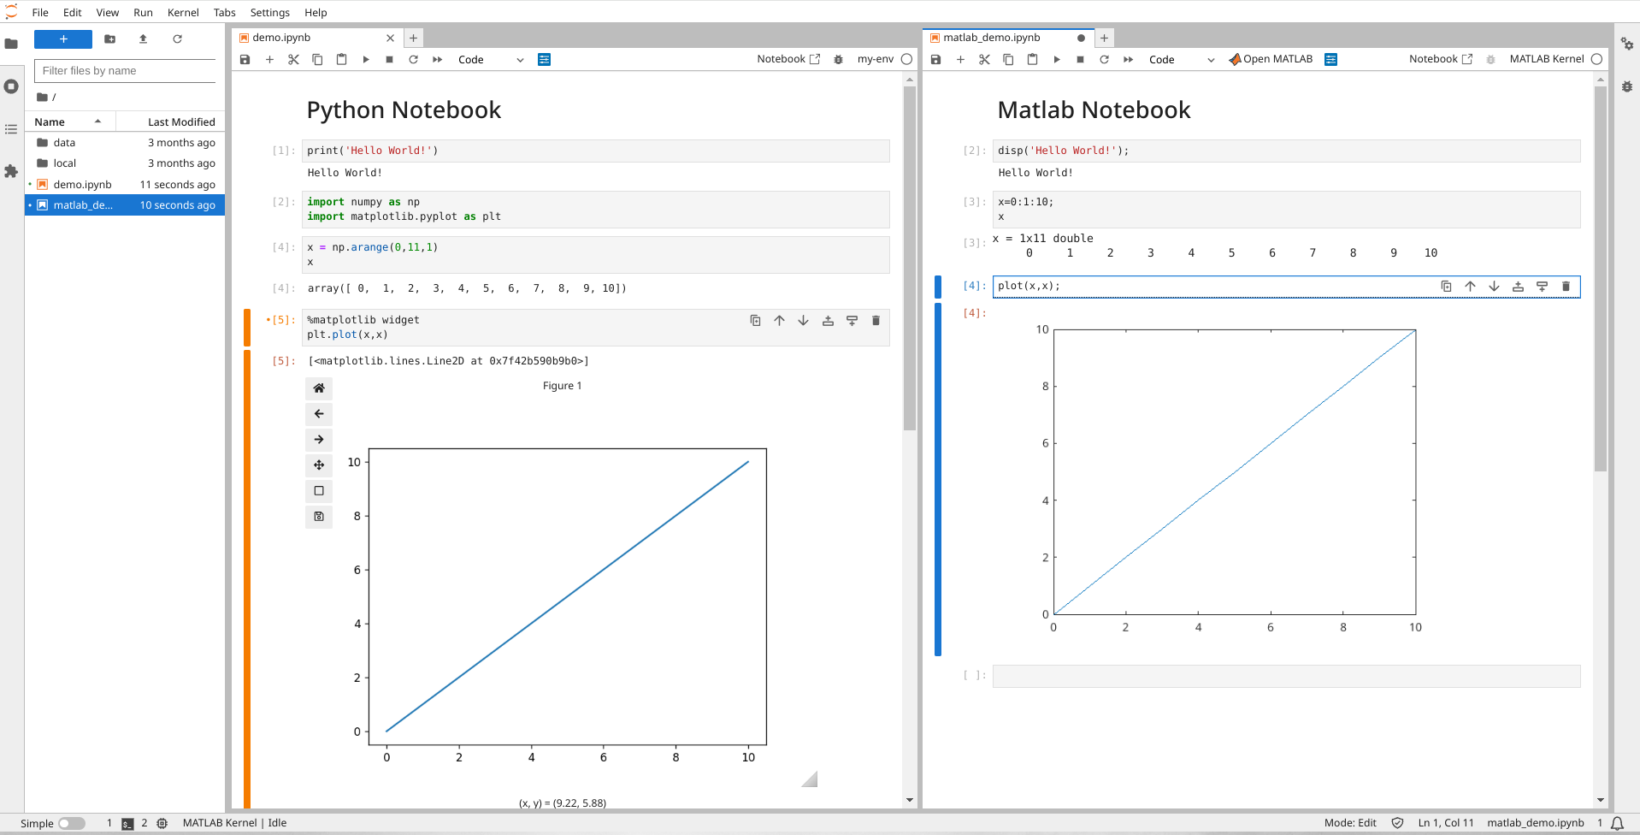Go forward to next plot view

tap(319, 440)
